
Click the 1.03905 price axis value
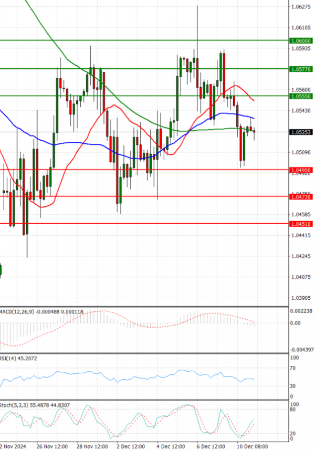coord(301,298)
